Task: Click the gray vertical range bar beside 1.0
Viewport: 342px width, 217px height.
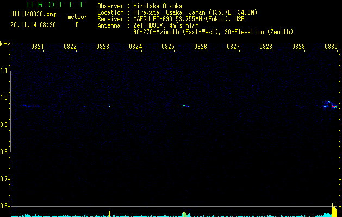Action: pos(10,111)
